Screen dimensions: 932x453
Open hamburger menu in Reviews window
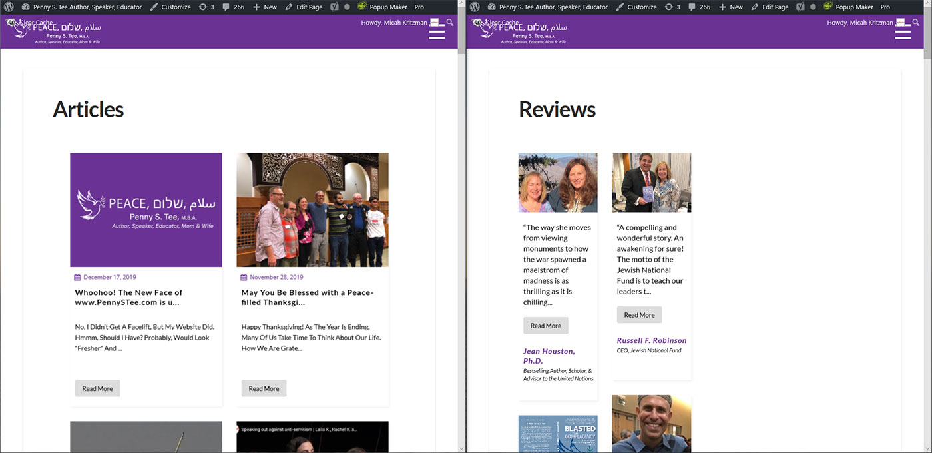tap(903, 32)
